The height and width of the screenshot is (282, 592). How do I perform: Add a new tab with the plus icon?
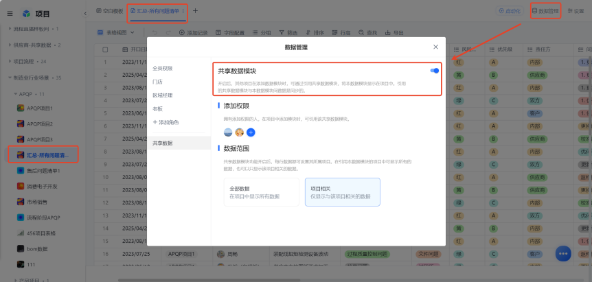click(x=195, y=11)
